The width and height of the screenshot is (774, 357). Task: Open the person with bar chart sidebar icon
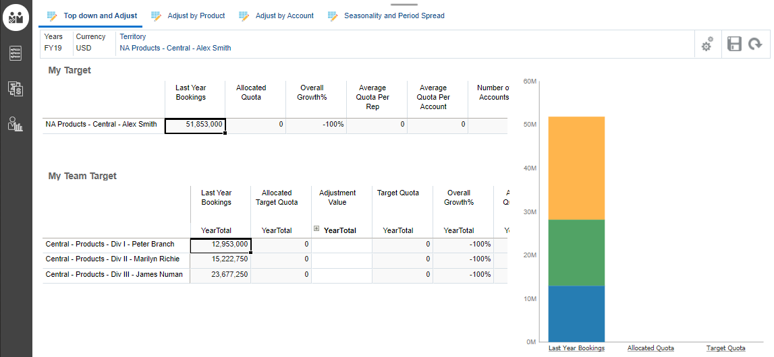click(16, 123)
